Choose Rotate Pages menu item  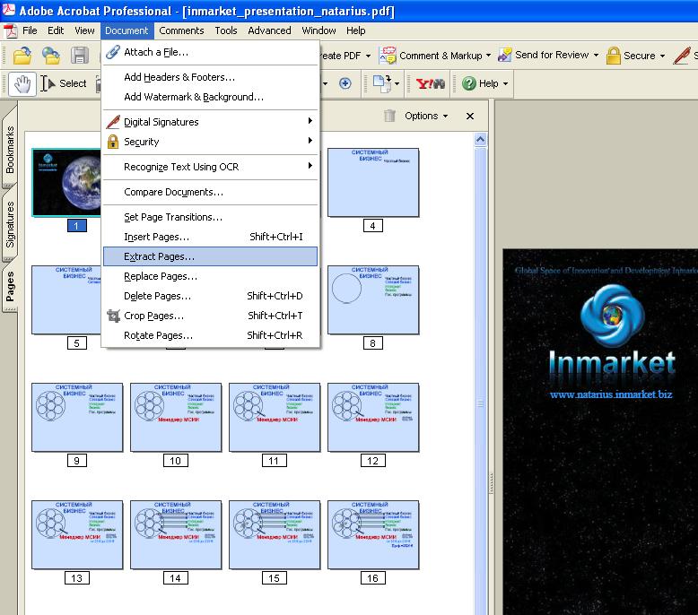coord(210,335)
